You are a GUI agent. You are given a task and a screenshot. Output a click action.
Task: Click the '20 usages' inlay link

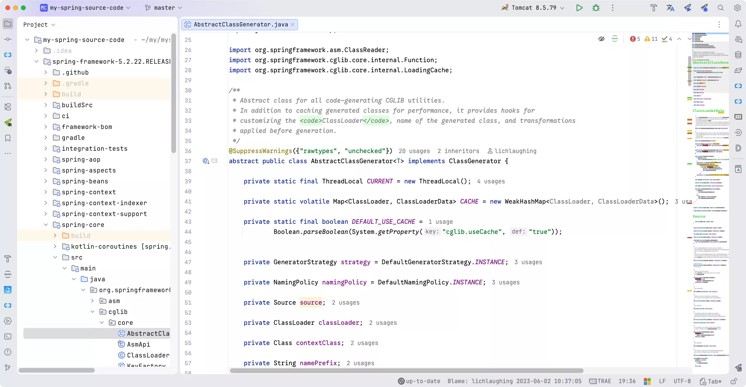point(414,151)
